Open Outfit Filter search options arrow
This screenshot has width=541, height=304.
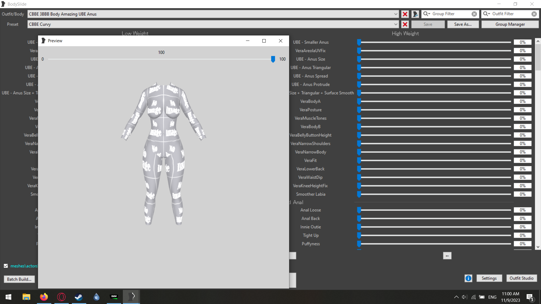(487, 14)
